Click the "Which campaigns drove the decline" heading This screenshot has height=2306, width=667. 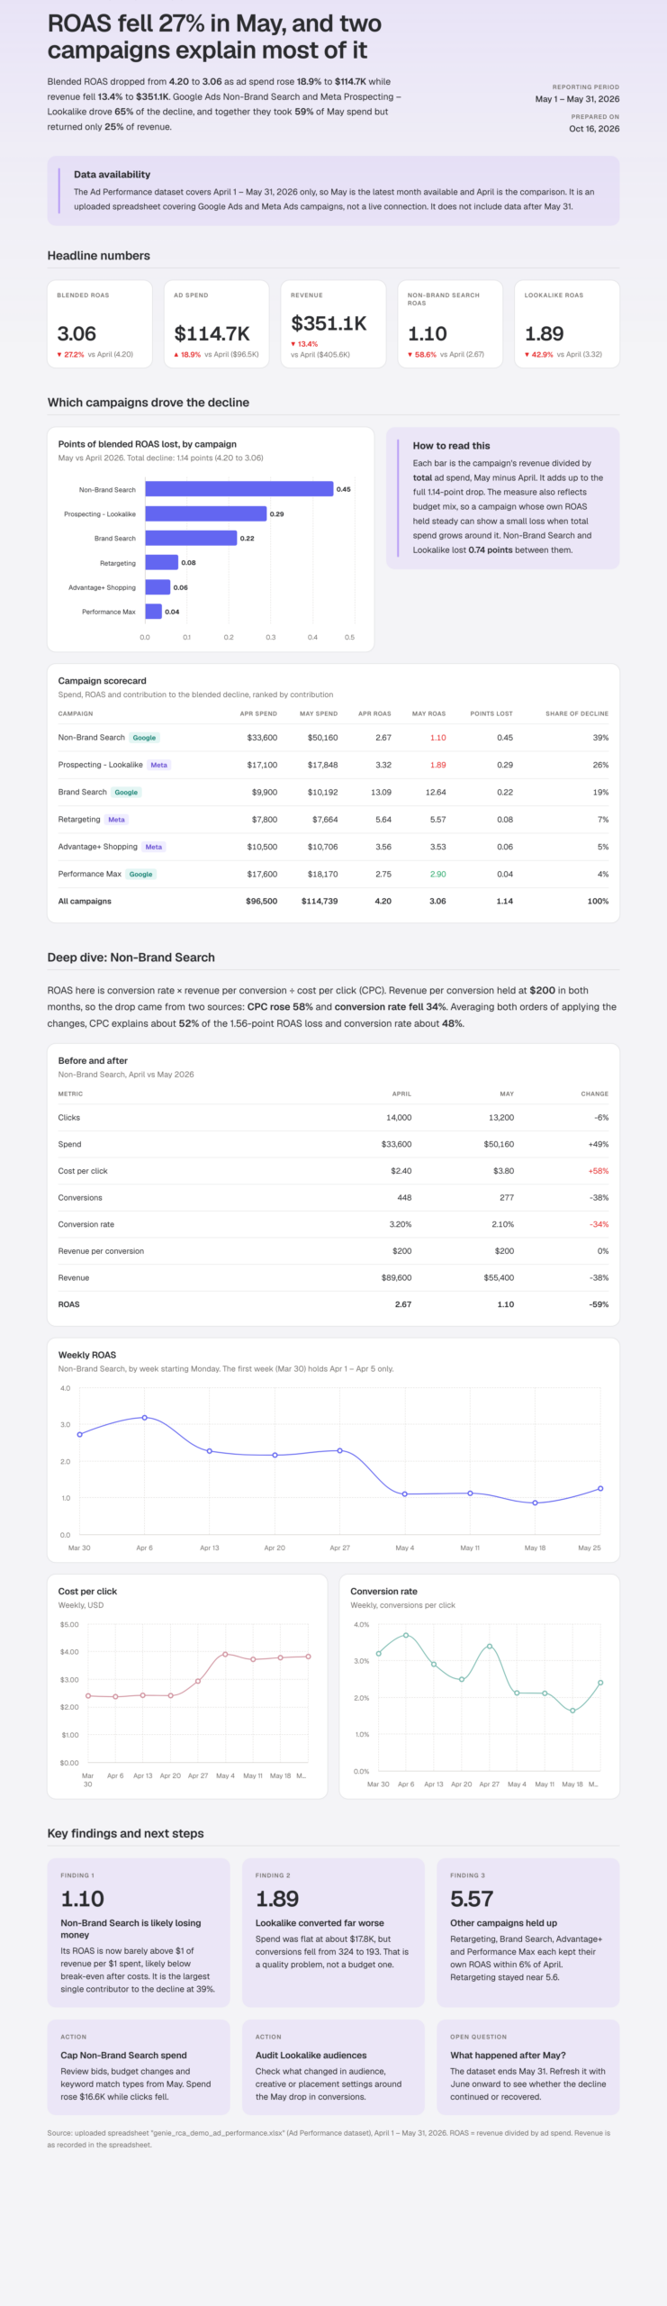(149, 403)
